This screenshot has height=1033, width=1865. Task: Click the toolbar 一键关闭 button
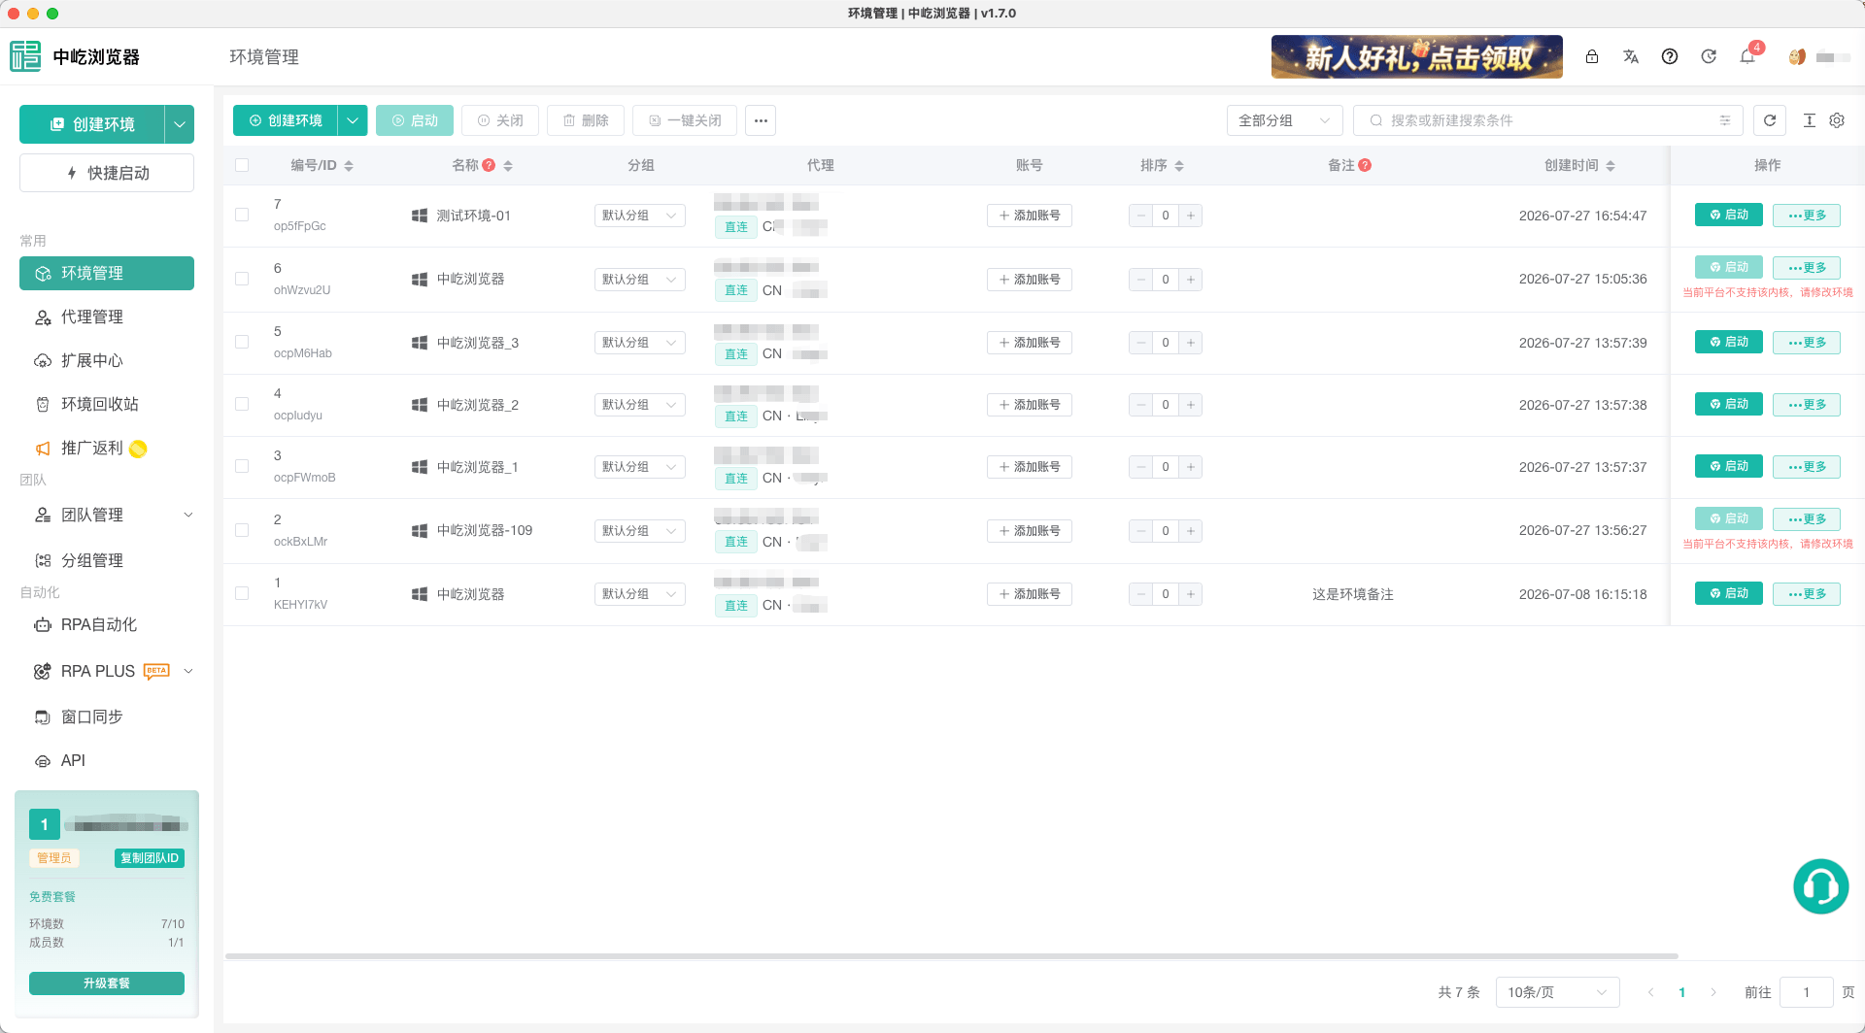tap(685, 120)
